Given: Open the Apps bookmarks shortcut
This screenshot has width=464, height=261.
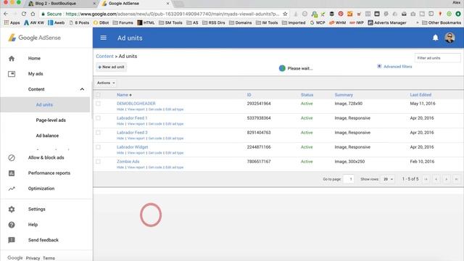Looking at the screenshot, I should point(12,22).
